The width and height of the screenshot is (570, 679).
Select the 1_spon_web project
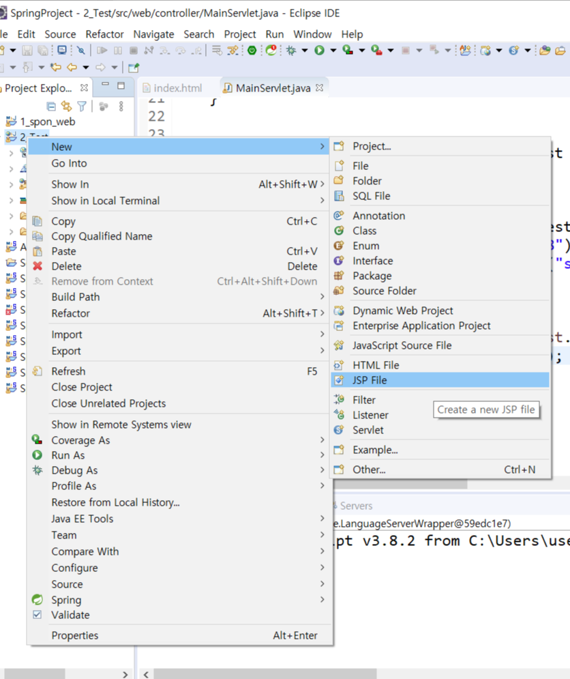point(48,121)
